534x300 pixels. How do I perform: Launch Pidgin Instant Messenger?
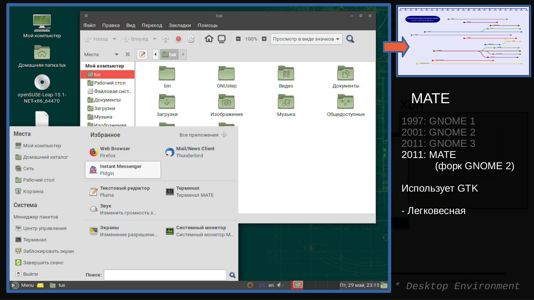pyautogui.click(x=123, y=170)
